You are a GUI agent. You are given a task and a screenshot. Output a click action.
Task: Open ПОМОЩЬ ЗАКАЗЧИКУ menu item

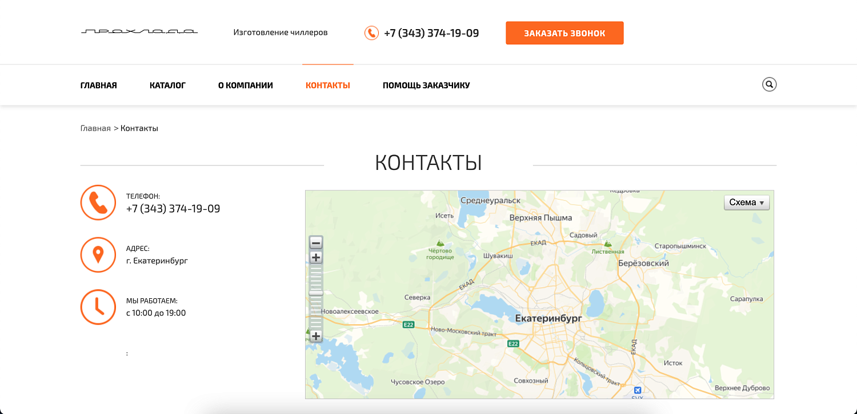(x=426, y=86)
